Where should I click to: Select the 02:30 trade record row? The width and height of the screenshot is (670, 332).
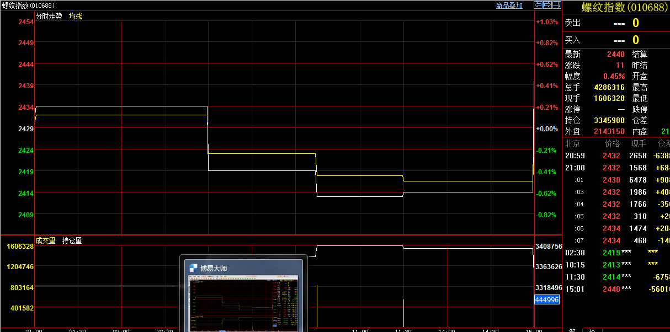(x=616, y=253)
